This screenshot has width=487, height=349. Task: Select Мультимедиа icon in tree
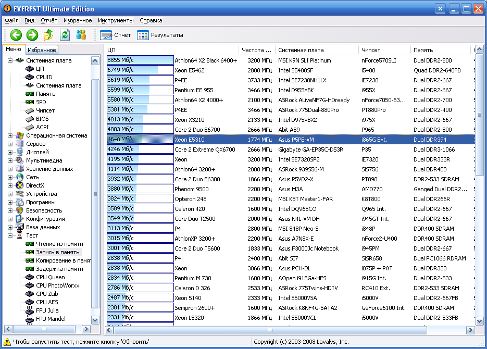click(20, 160)
